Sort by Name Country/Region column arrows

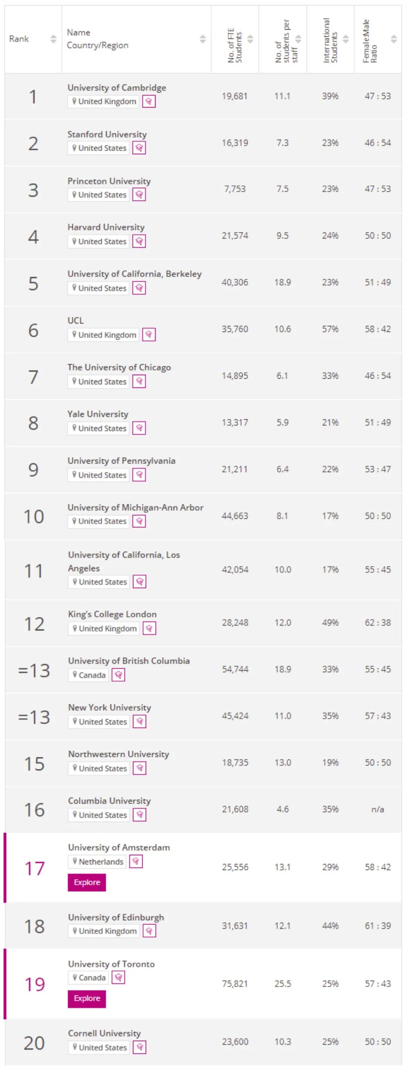point(203,39)
